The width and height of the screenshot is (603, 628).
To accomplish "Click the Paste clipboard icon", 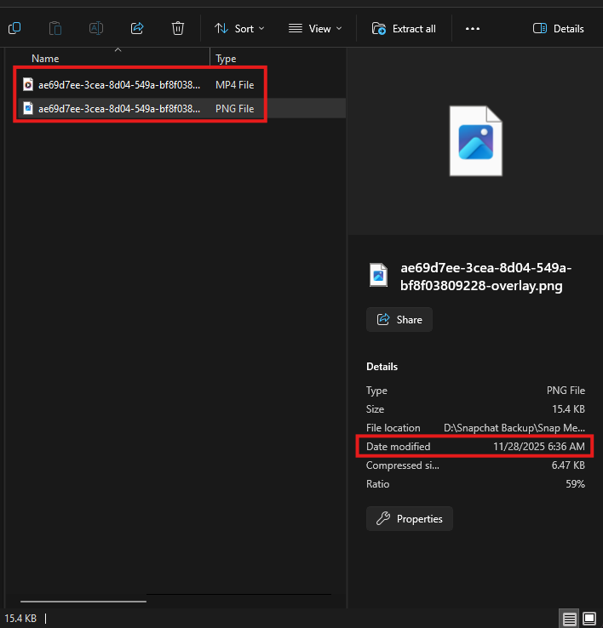I will tap(55, 28).
